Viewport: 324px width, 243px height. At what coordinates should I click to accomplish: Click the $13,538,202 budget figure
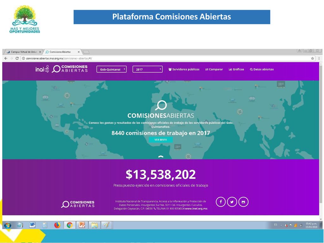point(160,175)
